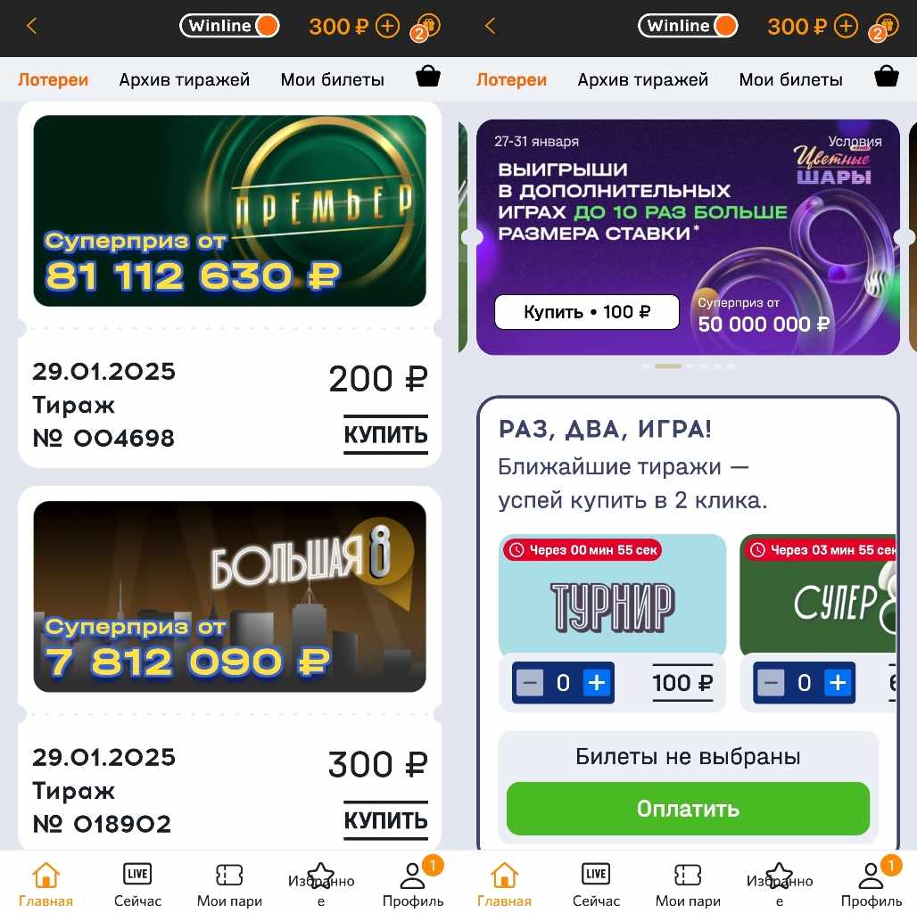The image size is (917, 913).
Task: Open the shopping basket on left screen
Action: coord(428,77)
